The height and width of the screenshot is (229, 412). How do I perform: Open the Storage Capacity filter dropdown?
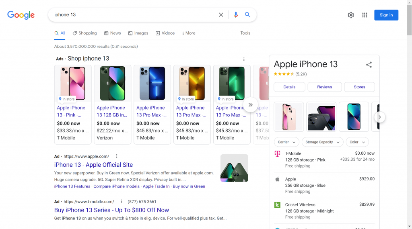click(322, 142)
